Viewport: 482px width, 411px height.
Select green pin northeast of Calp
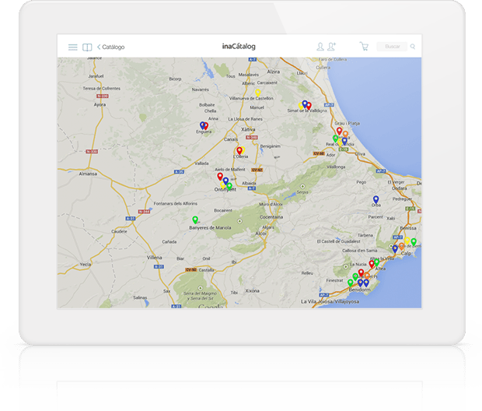[414, 242]
